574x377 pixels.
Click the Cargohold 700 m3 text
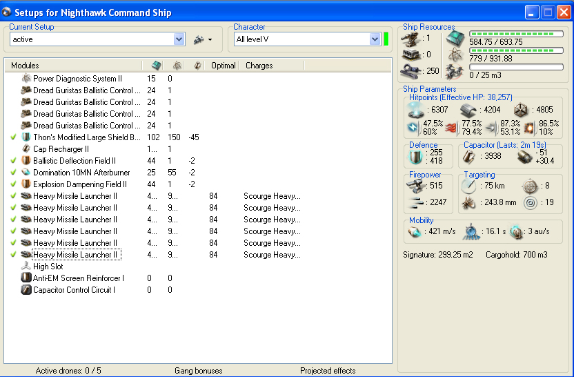517,255
